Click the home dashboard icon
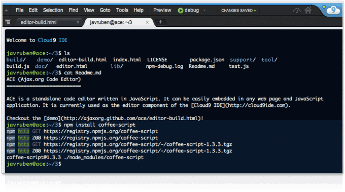The width and height of the screenshot is (345, 192). (308, 10)
